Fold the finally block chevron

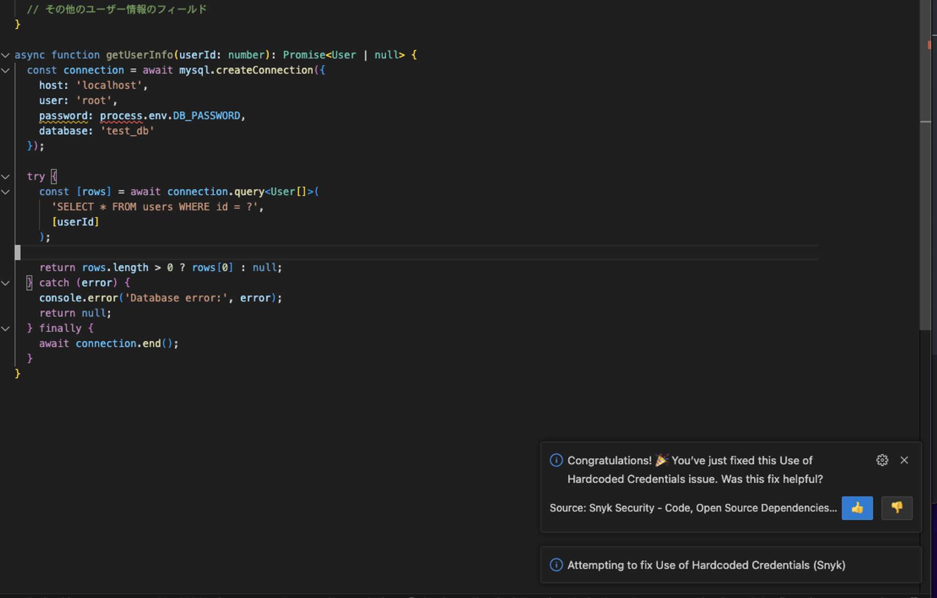[x=6, y=328]
